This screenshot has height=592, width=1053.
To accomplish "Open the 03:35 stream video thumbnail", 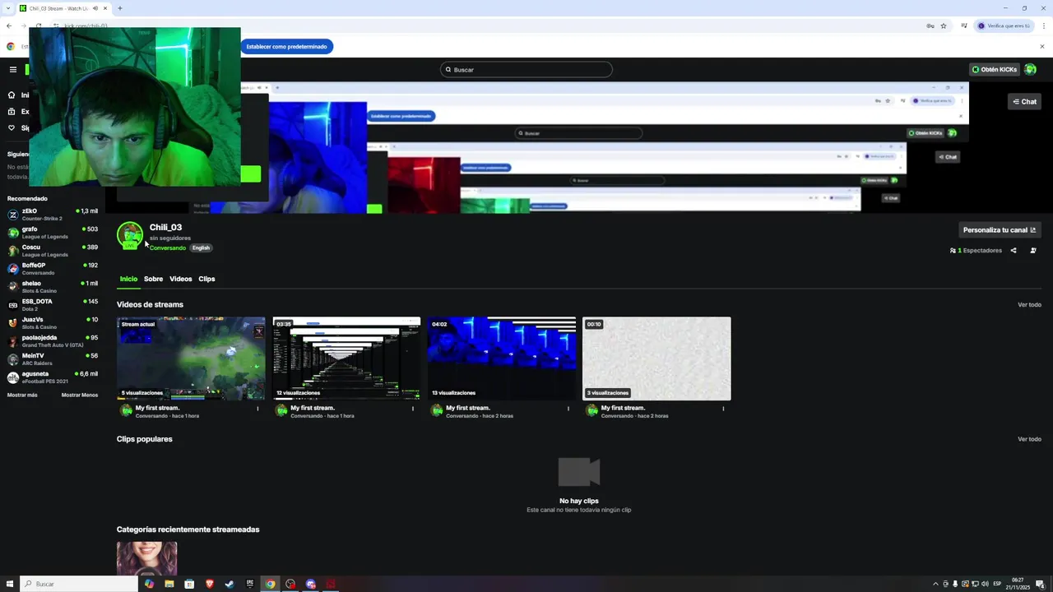I will click(x=346, y=358).
